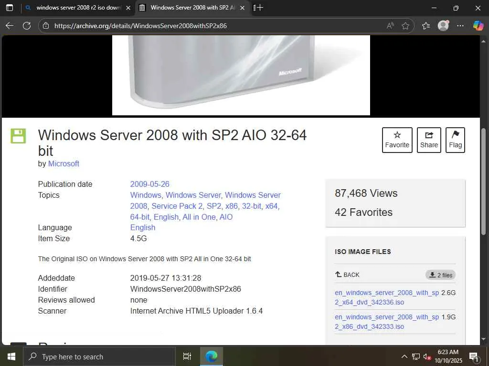This screenshot has width=489, height=366.
Task: Open the Microsoft creator link
Action: [64, 164]
